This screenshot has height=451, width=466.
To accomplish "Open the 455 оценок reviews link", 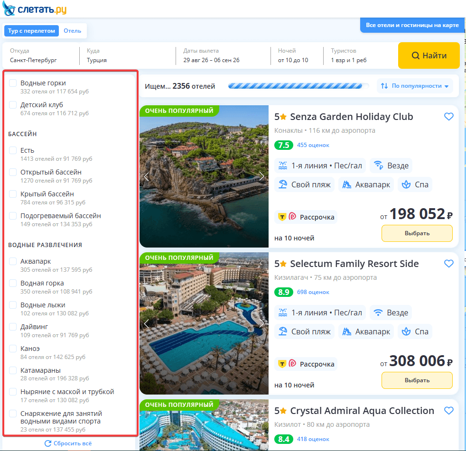I will (313, 145).
